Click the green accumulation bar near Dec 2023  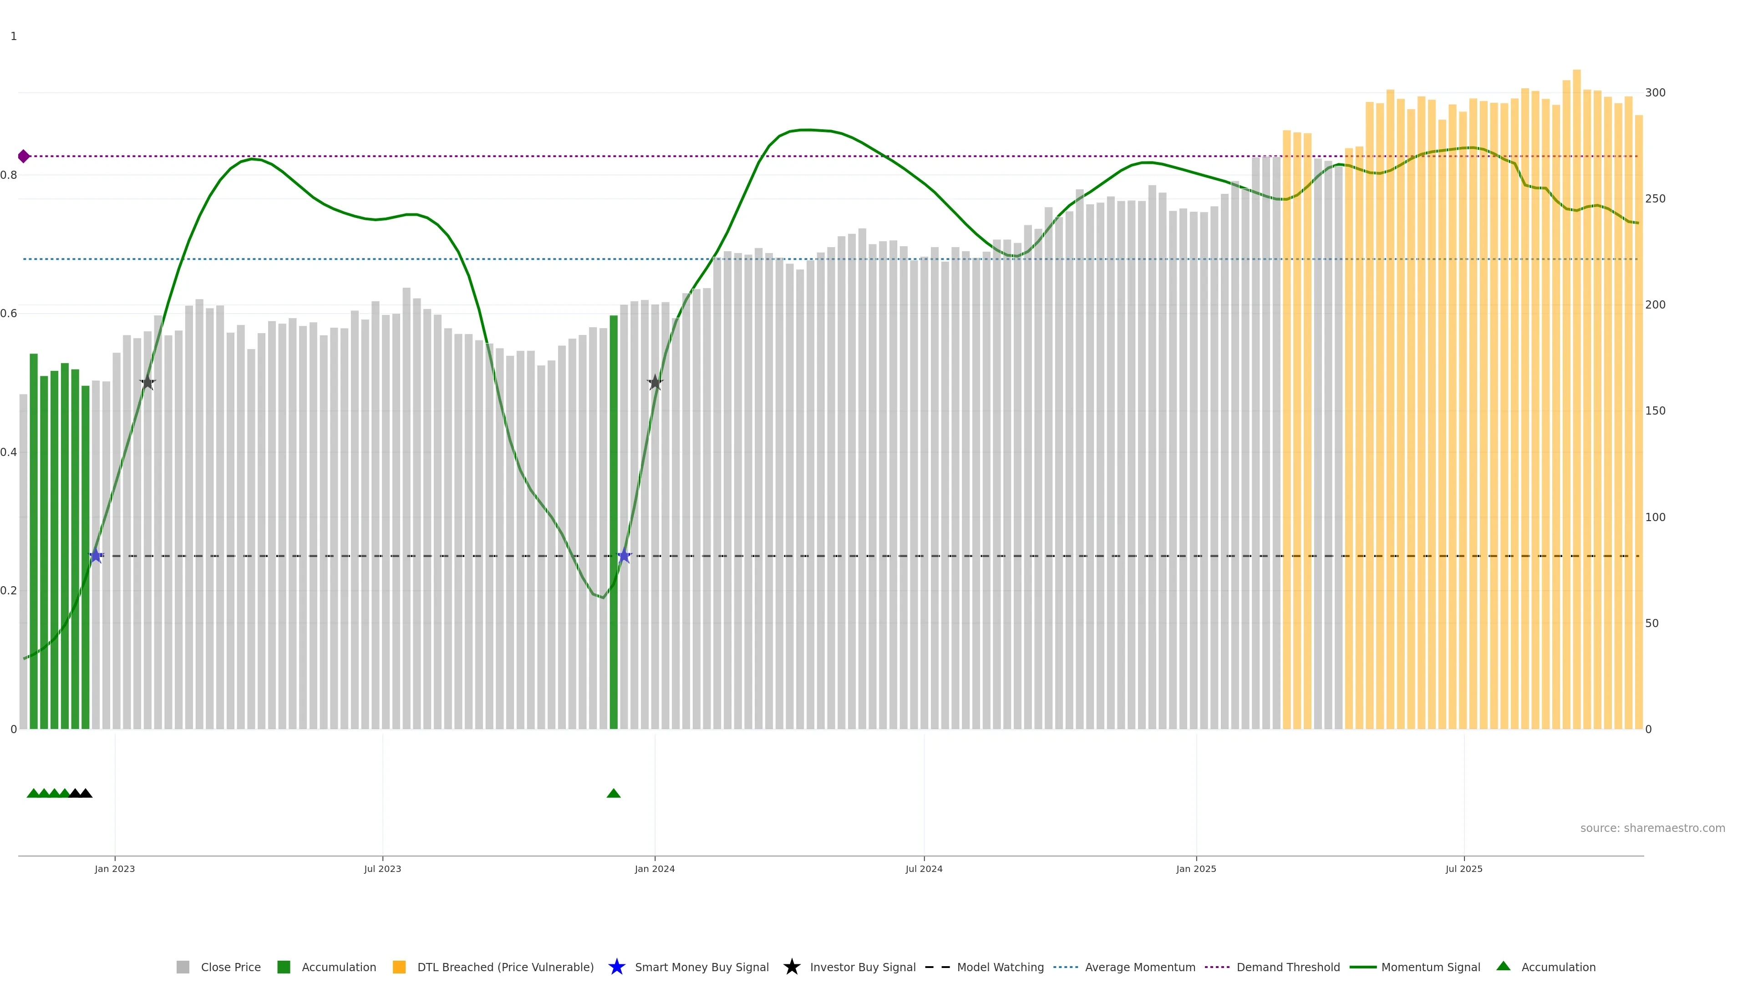pyautogui.click(x=614, y=522)
